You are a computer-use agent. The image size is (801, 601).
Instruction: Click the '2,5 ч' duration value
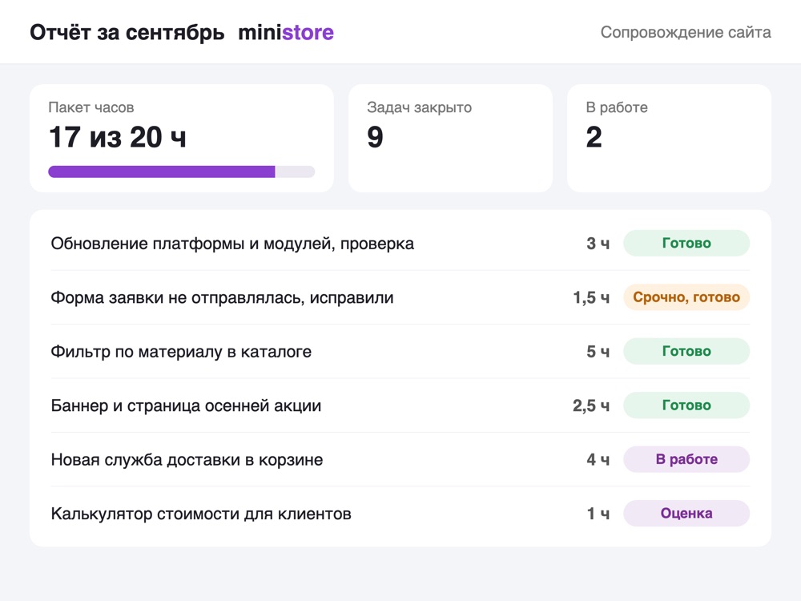pyautogui.click(x=591, y=405)
